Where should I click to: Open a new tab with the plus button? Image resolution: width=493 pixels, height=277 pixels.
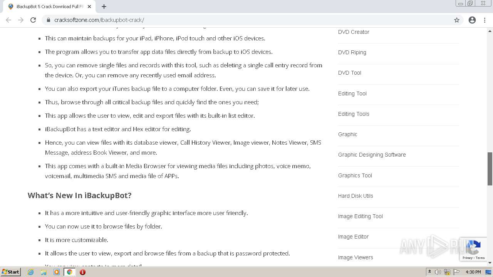[x=104, y=7]
